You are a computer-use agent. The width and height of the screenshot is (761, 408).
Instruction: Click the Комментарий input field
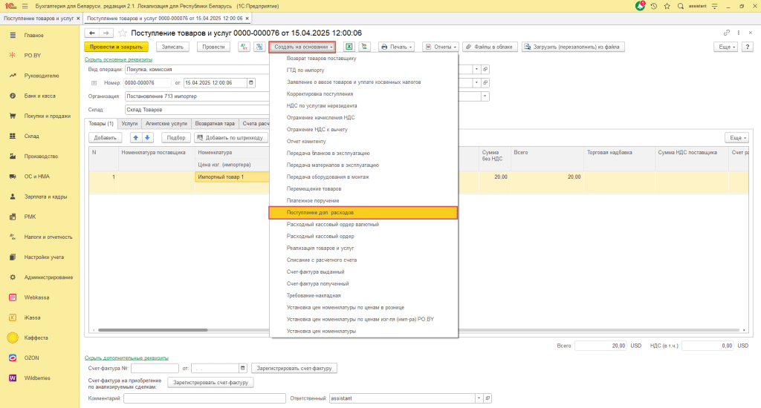click(205, 398)
